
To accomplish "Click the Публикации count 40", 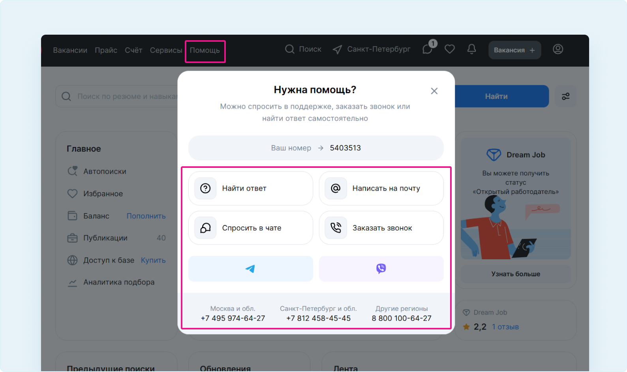I will 161,238.
